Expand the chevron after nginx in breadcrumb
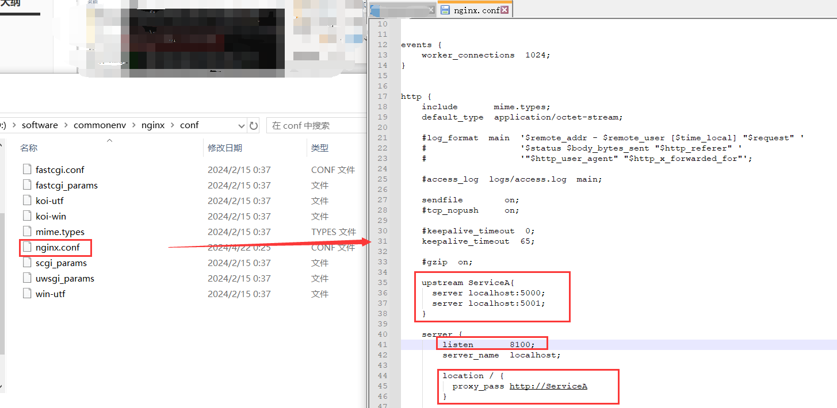837x408 pixels. click(x=173, y=125)
